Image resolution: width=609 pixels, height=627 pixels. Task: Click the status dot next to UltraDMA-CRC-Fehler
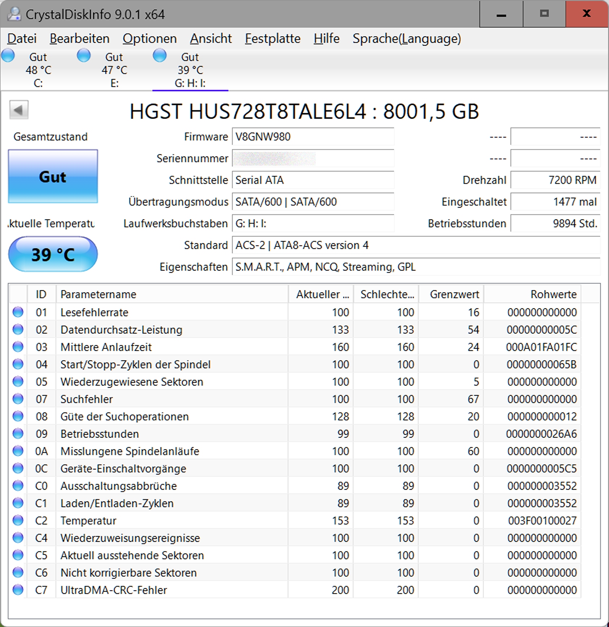pyautogui.click(x=17, y=590)
